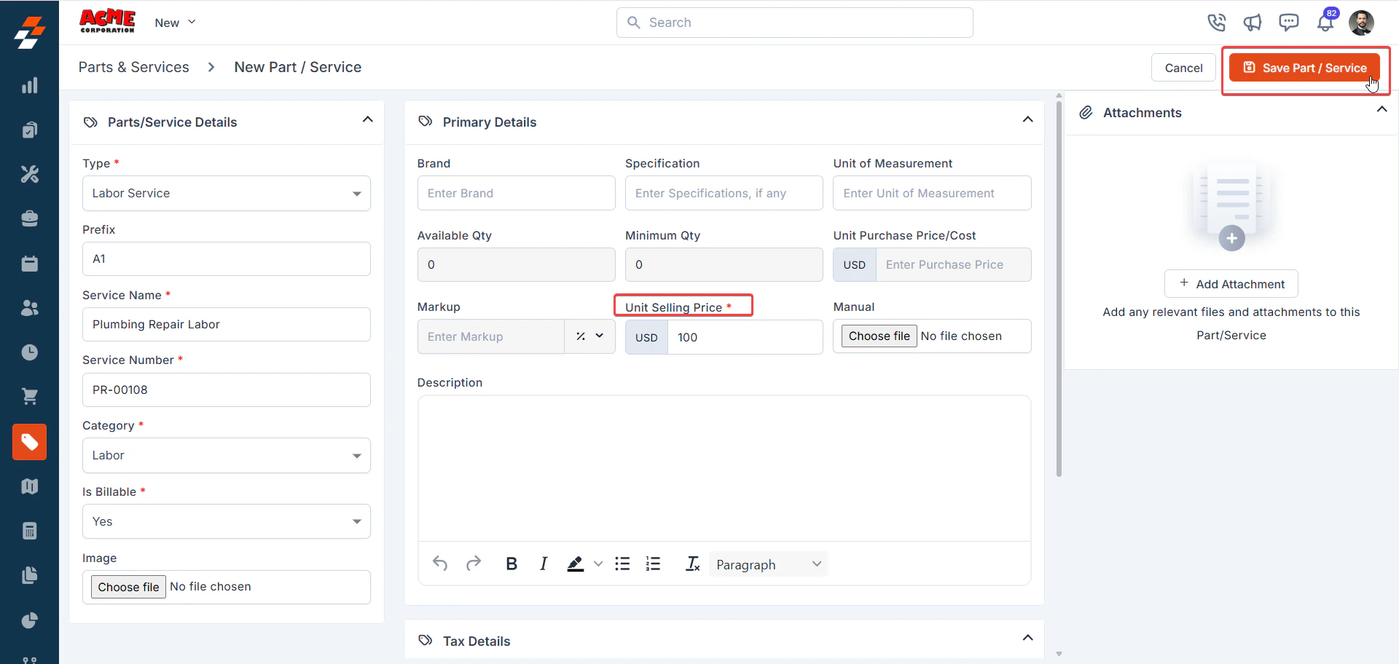
Task: Click the Unit Selling Price input
Action: [745, 337]
